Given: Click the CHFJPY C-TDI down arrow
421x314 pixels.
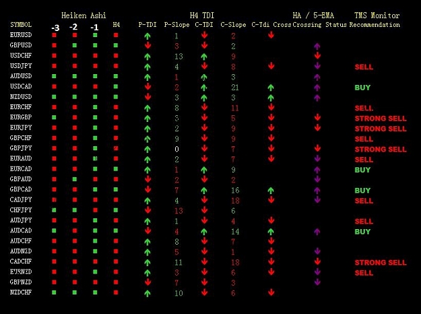Looking at the screenshot, I should click(204, 210).
